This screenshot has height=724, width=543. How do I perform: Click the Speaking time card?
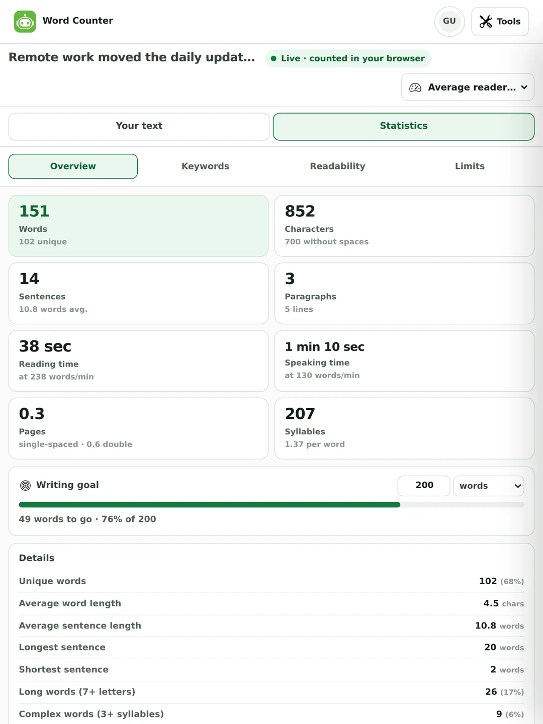(404, 361)
